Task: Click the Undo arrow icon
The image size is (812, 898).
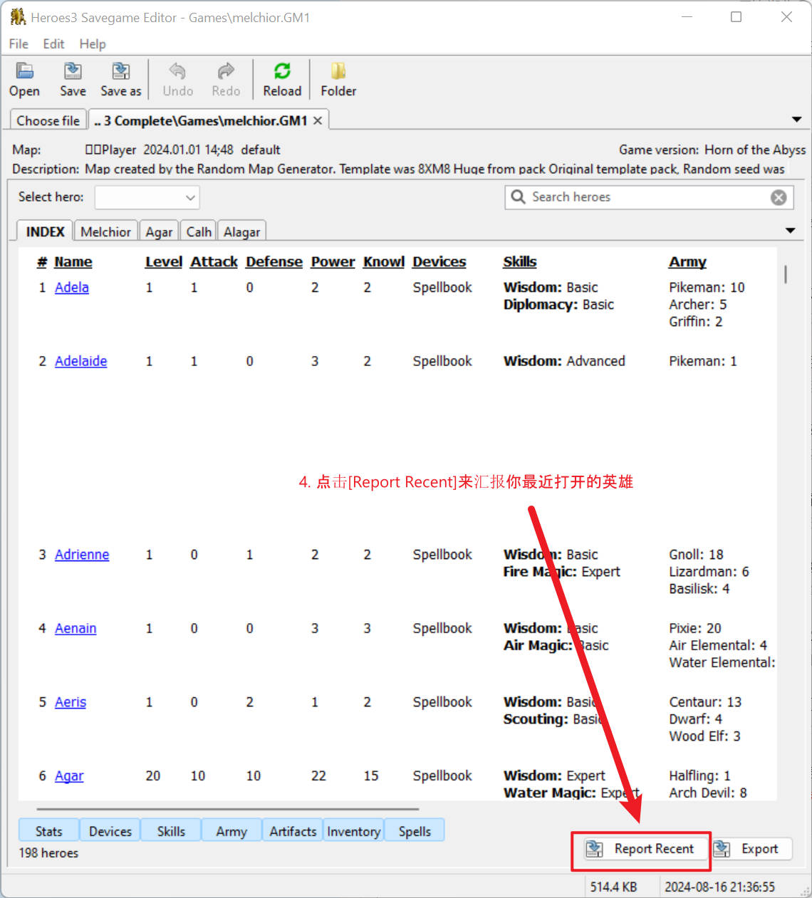Action: coord(177,71)
